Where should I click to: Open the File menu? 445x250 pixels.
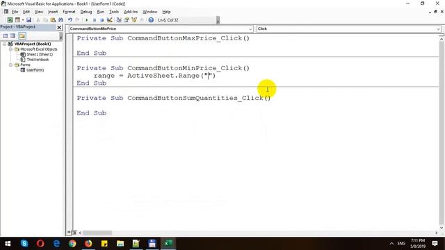pyautogui.click(x=15, y=12)
